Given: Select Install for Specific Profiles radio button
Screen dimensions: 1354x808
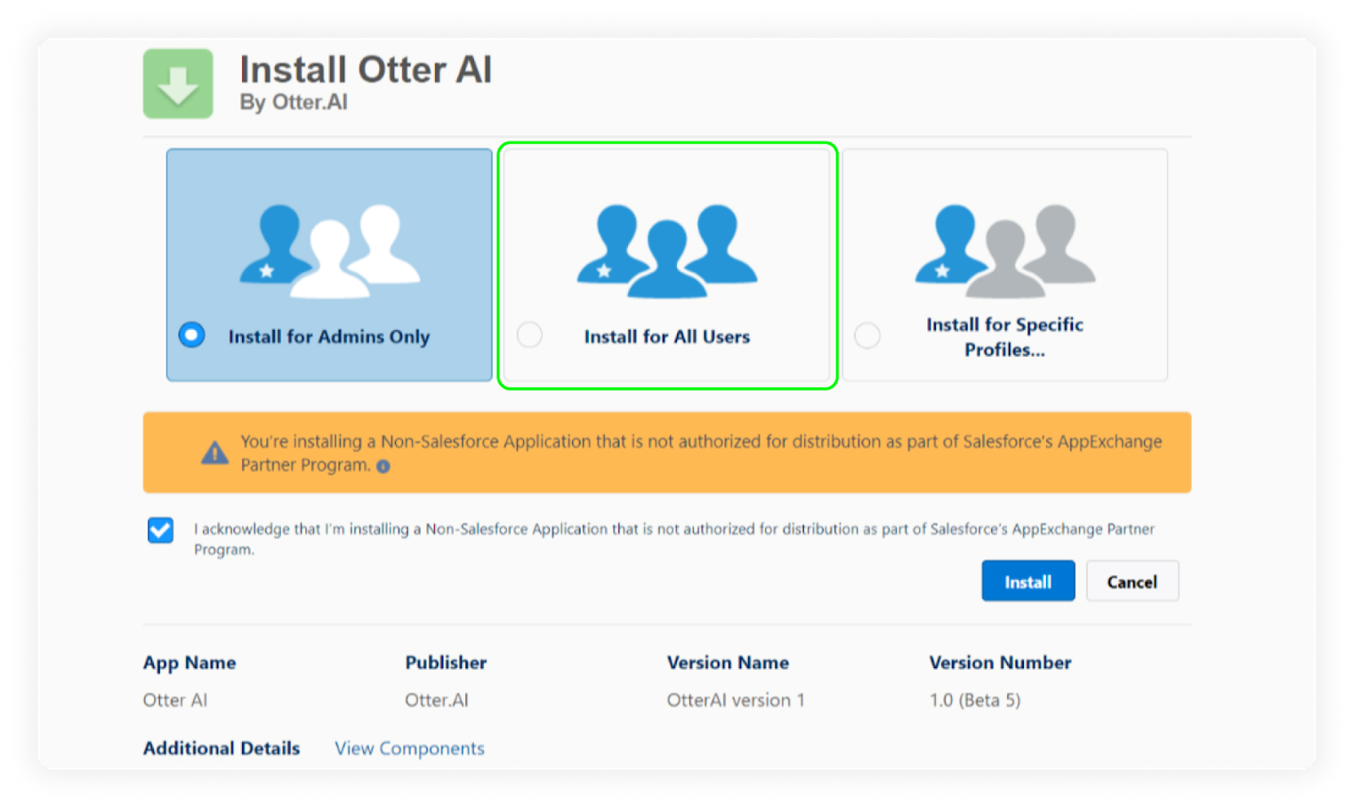Looking at the screenshot, I should pyautogui.click(x=867, y=335).
